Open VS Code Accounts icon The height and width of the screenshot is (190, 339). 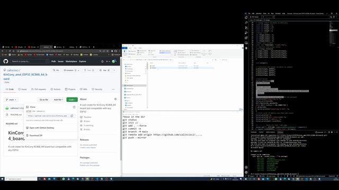[246, 167]
